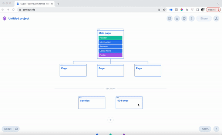This screenshot has width=222, height=135.
Task: Click the download export icon
Action: pos(177,18)
